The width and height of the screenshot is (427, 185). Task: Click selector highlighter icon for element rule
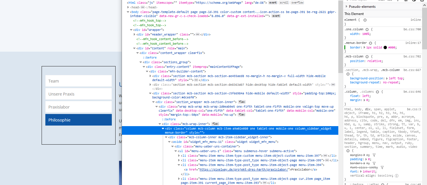tap(365, 20)
